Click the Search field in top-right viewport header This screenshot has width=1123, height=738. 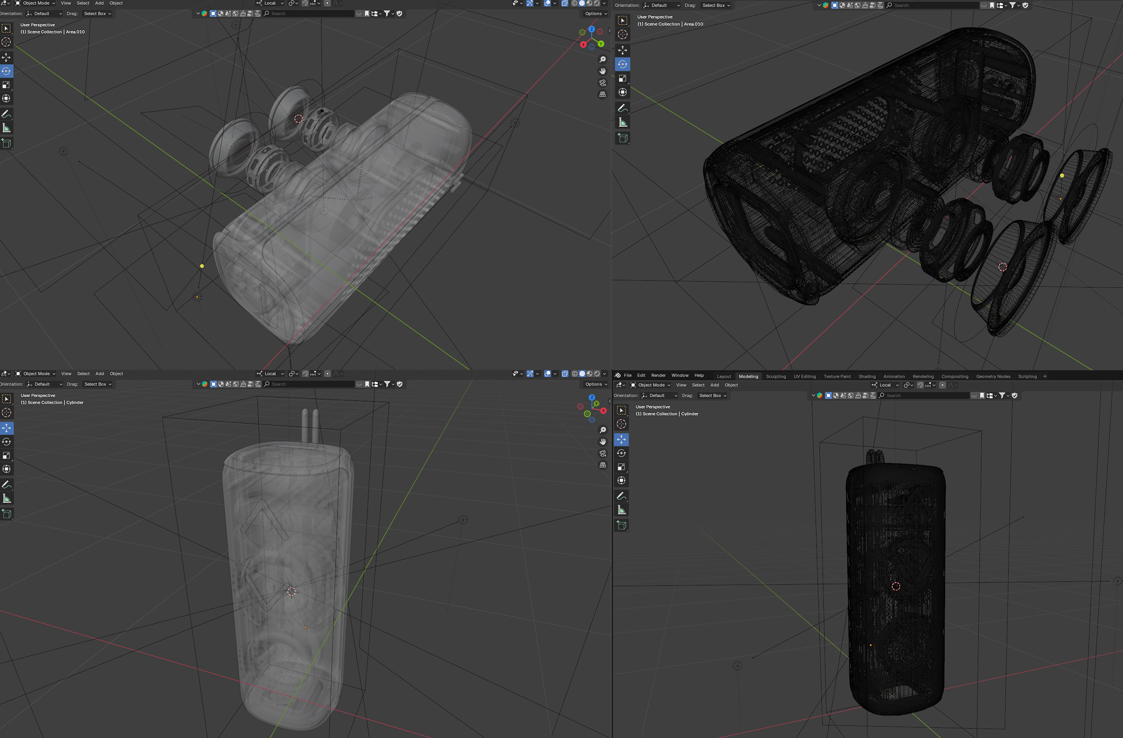[x=933, y=5]
